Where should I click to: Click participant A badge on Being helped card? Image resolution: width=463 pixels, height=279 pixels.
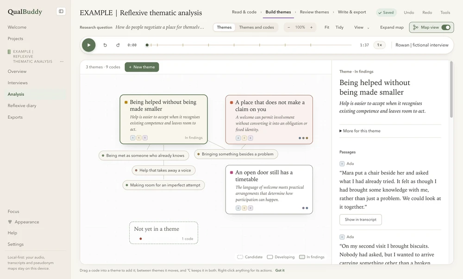[x=133, y=138]
